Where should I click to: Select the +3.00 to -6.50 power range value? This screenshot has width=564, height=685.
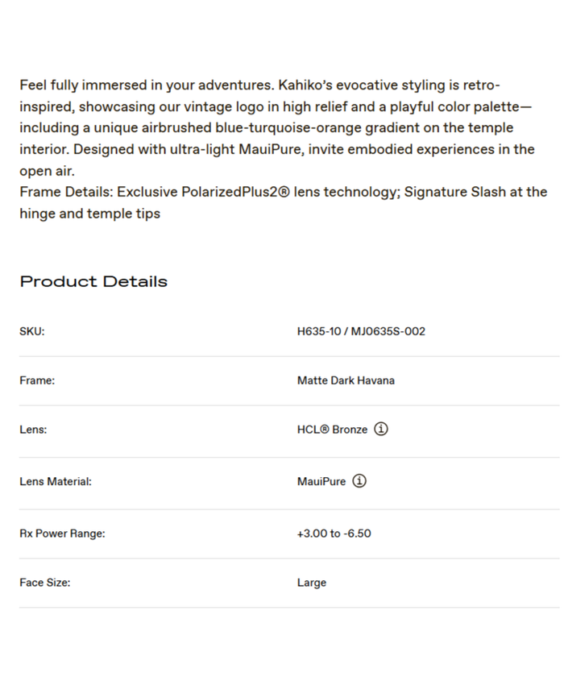pyautogui.click(x=334, y=533)
